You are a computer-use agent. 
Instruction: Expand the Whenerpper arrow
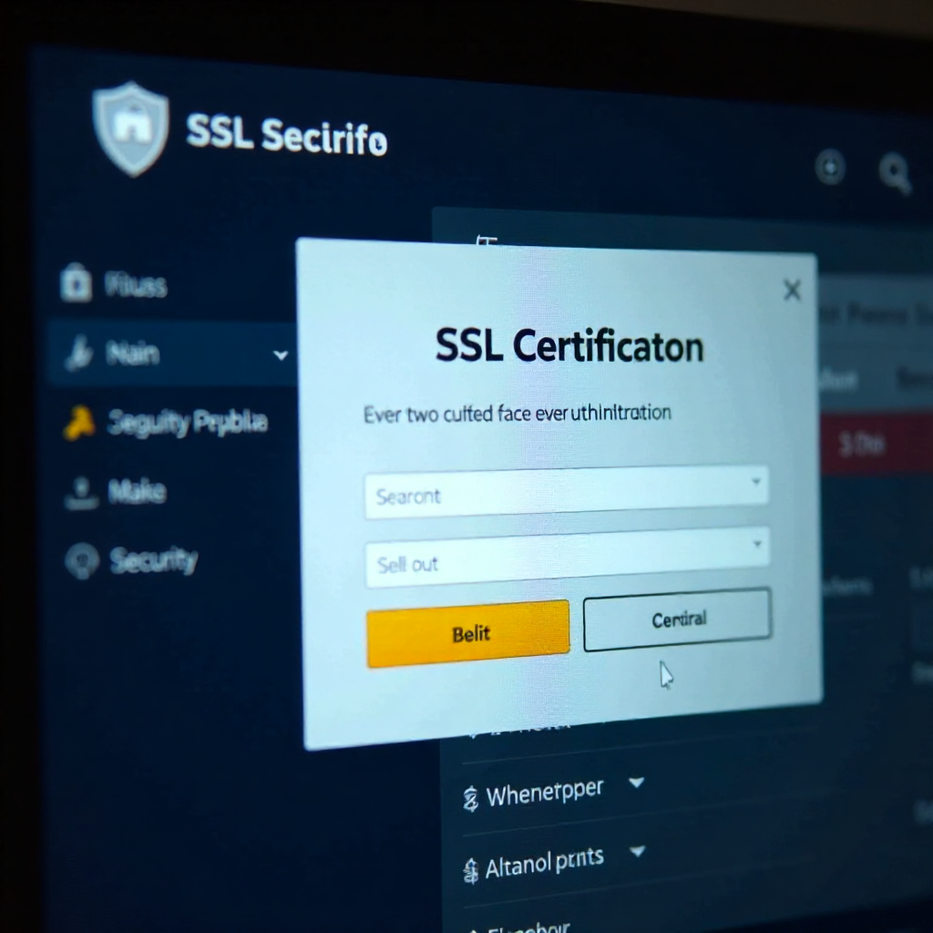tap(637, 783)
